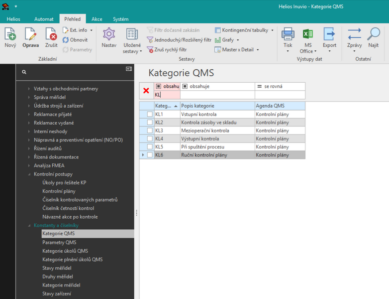This screenshot has width=389, height=299.
Task: Tick the checkbox next to KL3
Action: [x=150, y=131]
